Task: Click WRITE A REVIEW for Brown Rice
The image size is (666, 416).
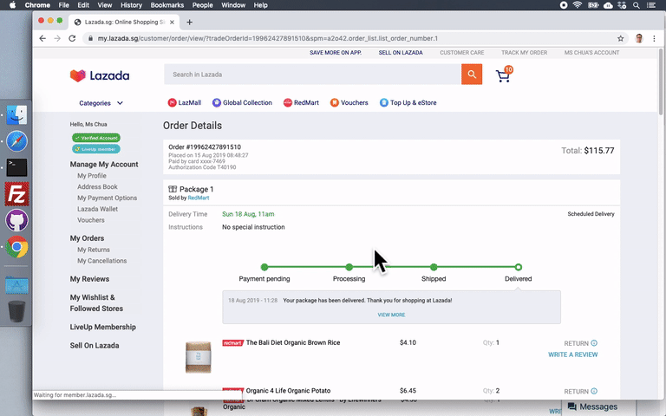Action: (x=572, y=354)
